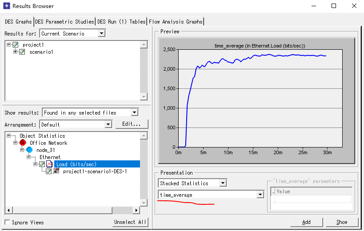This screenshot has height=231, width=364.
Task: Click scroll-down arrow in project tree
Action: pyautogui.click(x=144, y=96)
